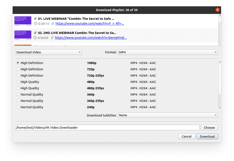
Task: Select Normal Quality 240p option
Action: 18,107
